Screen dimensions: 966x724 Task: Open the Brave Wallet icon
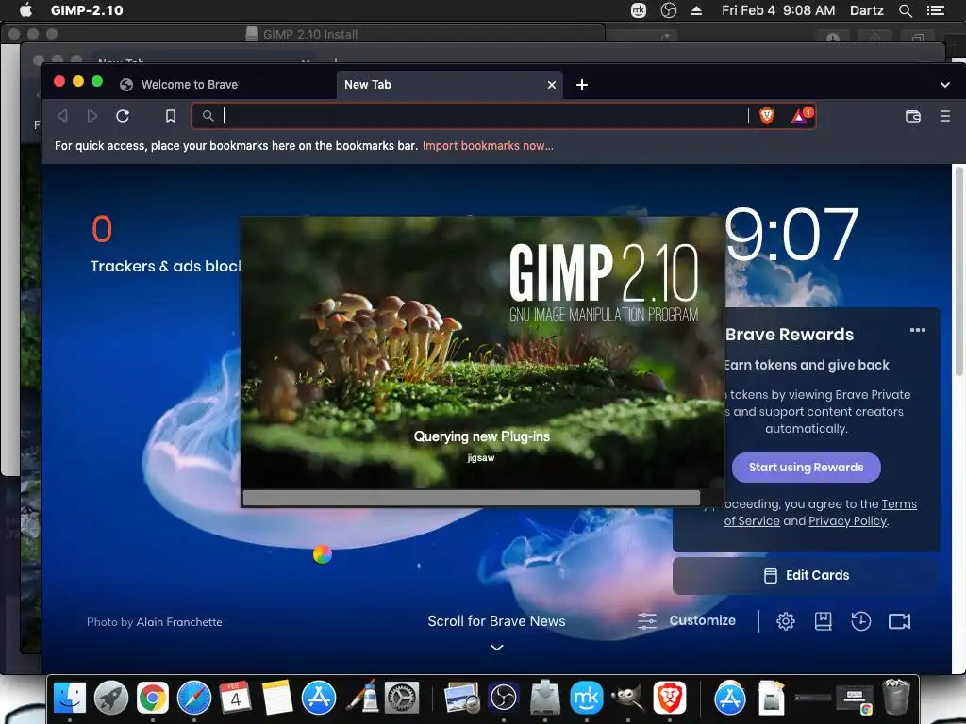[913, 116]
